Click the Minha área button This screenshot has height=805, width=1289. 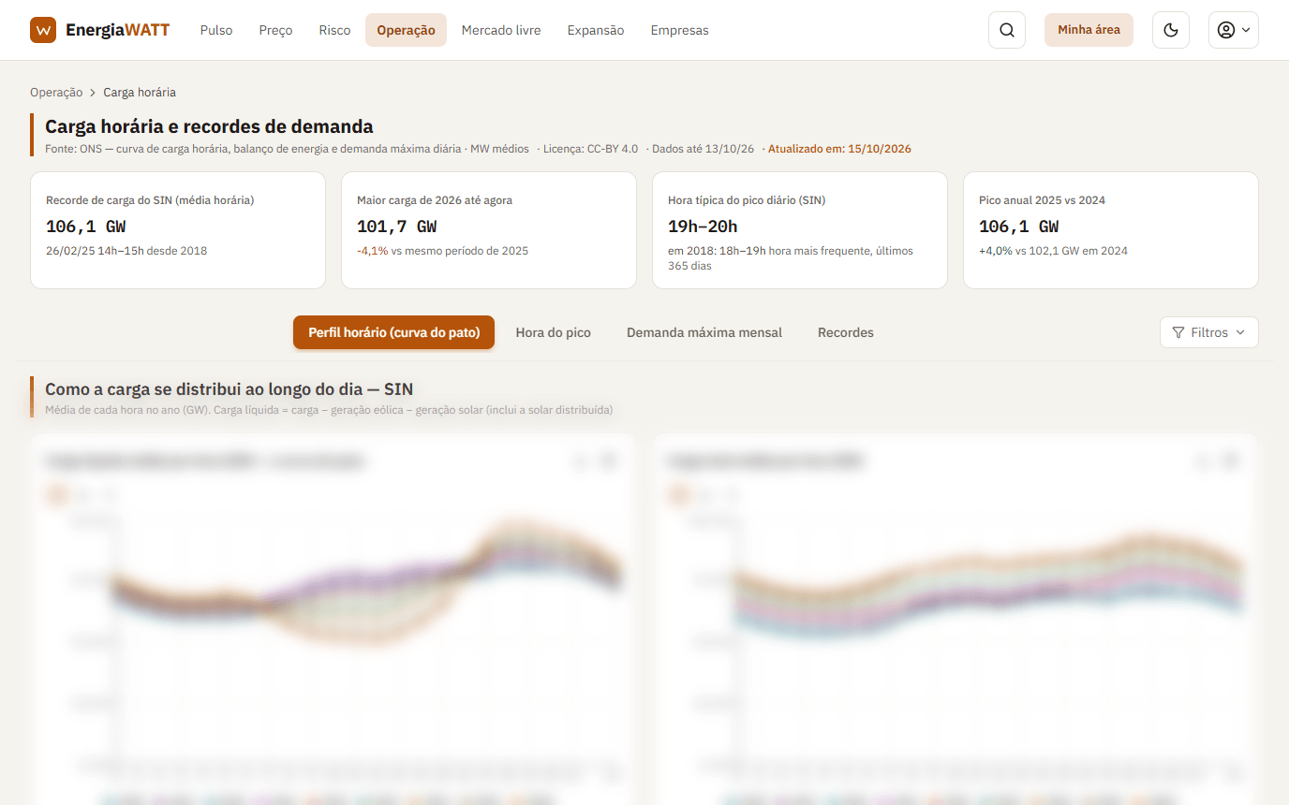[x=1089, y=30]
